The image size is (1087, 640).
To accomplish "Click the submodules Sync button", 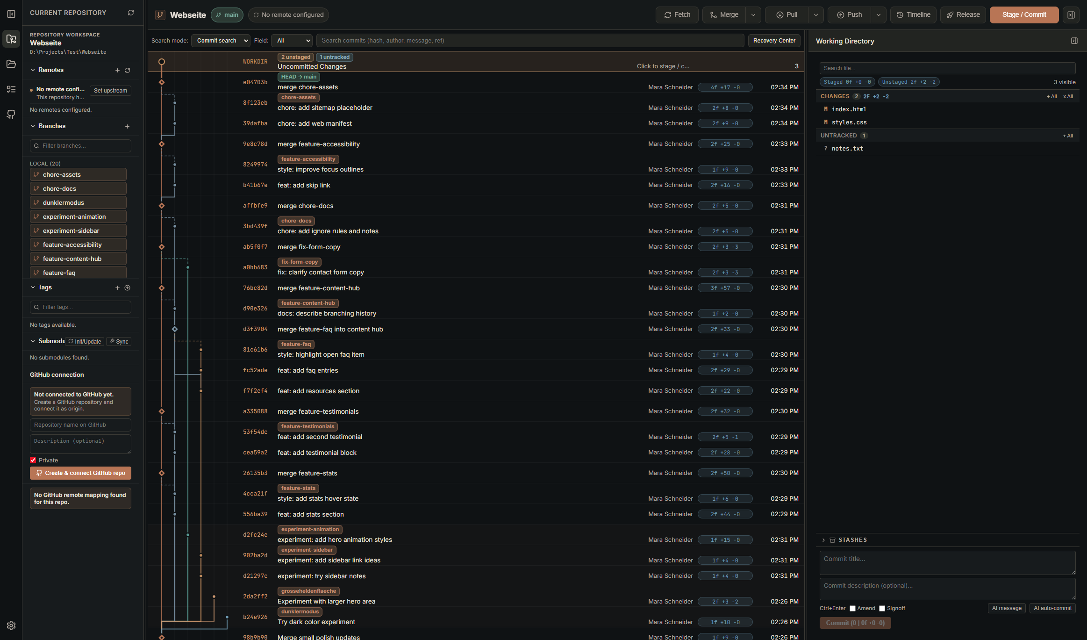I will pyautogui.click(x=119, y=342).
